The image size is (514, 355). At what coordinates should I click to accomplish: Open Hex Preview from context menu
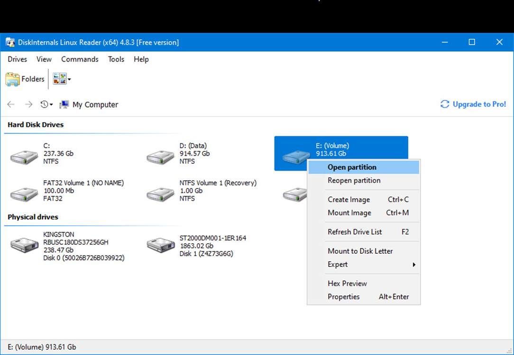364,284
